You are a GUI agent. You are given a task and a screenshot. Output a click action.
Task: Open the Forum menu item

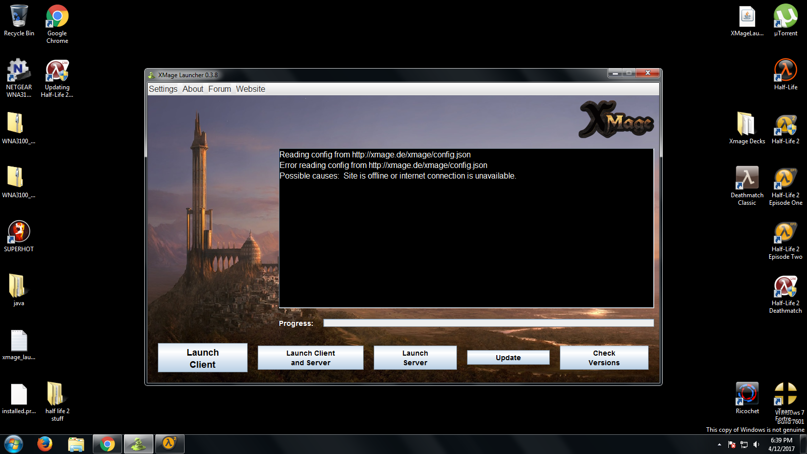[219, 89]
